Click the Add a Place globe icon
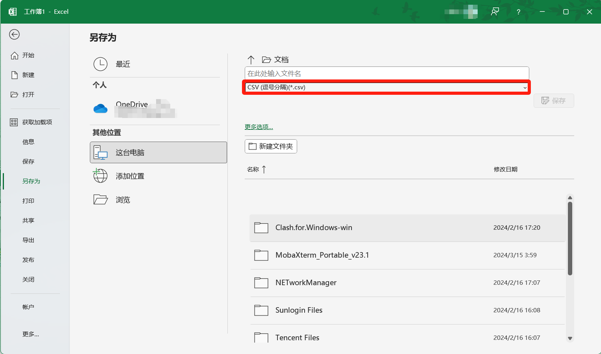The image size is (601, 354). tap(100, 176)
